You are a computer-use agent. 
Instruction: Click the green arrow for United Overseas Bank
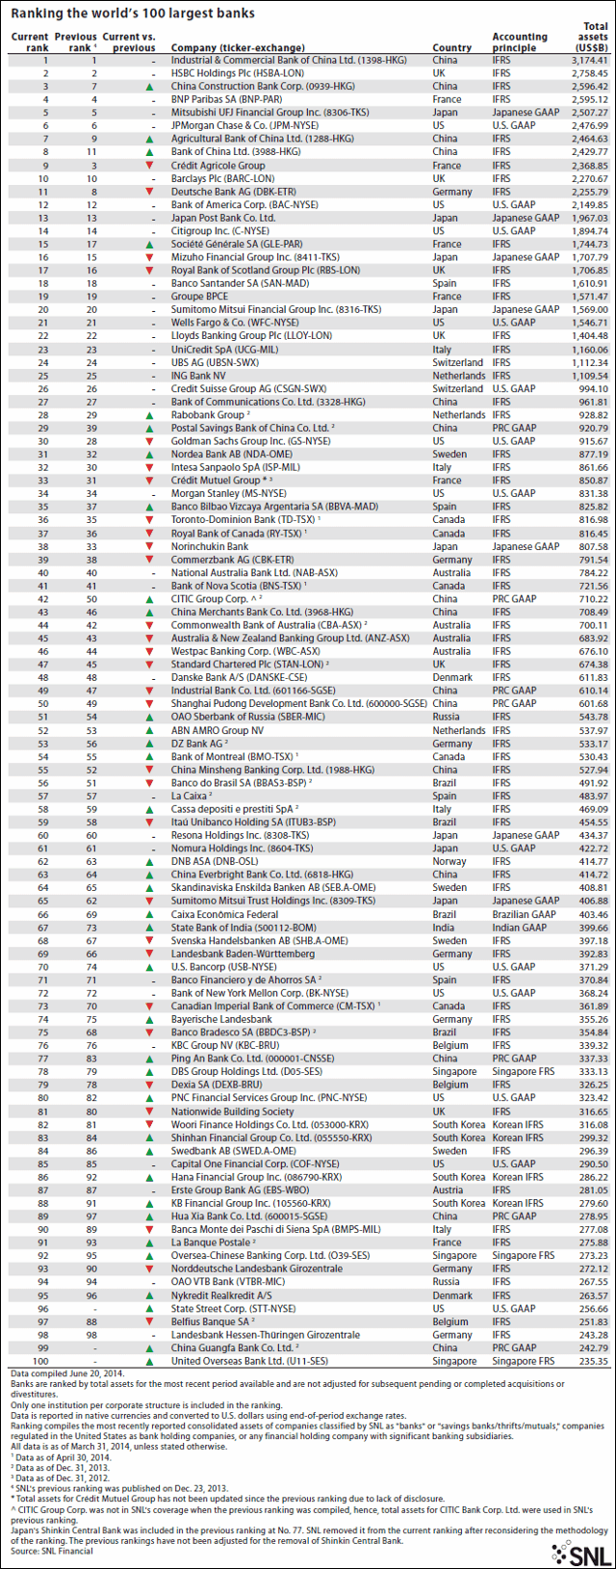[x=150, y=1360]
